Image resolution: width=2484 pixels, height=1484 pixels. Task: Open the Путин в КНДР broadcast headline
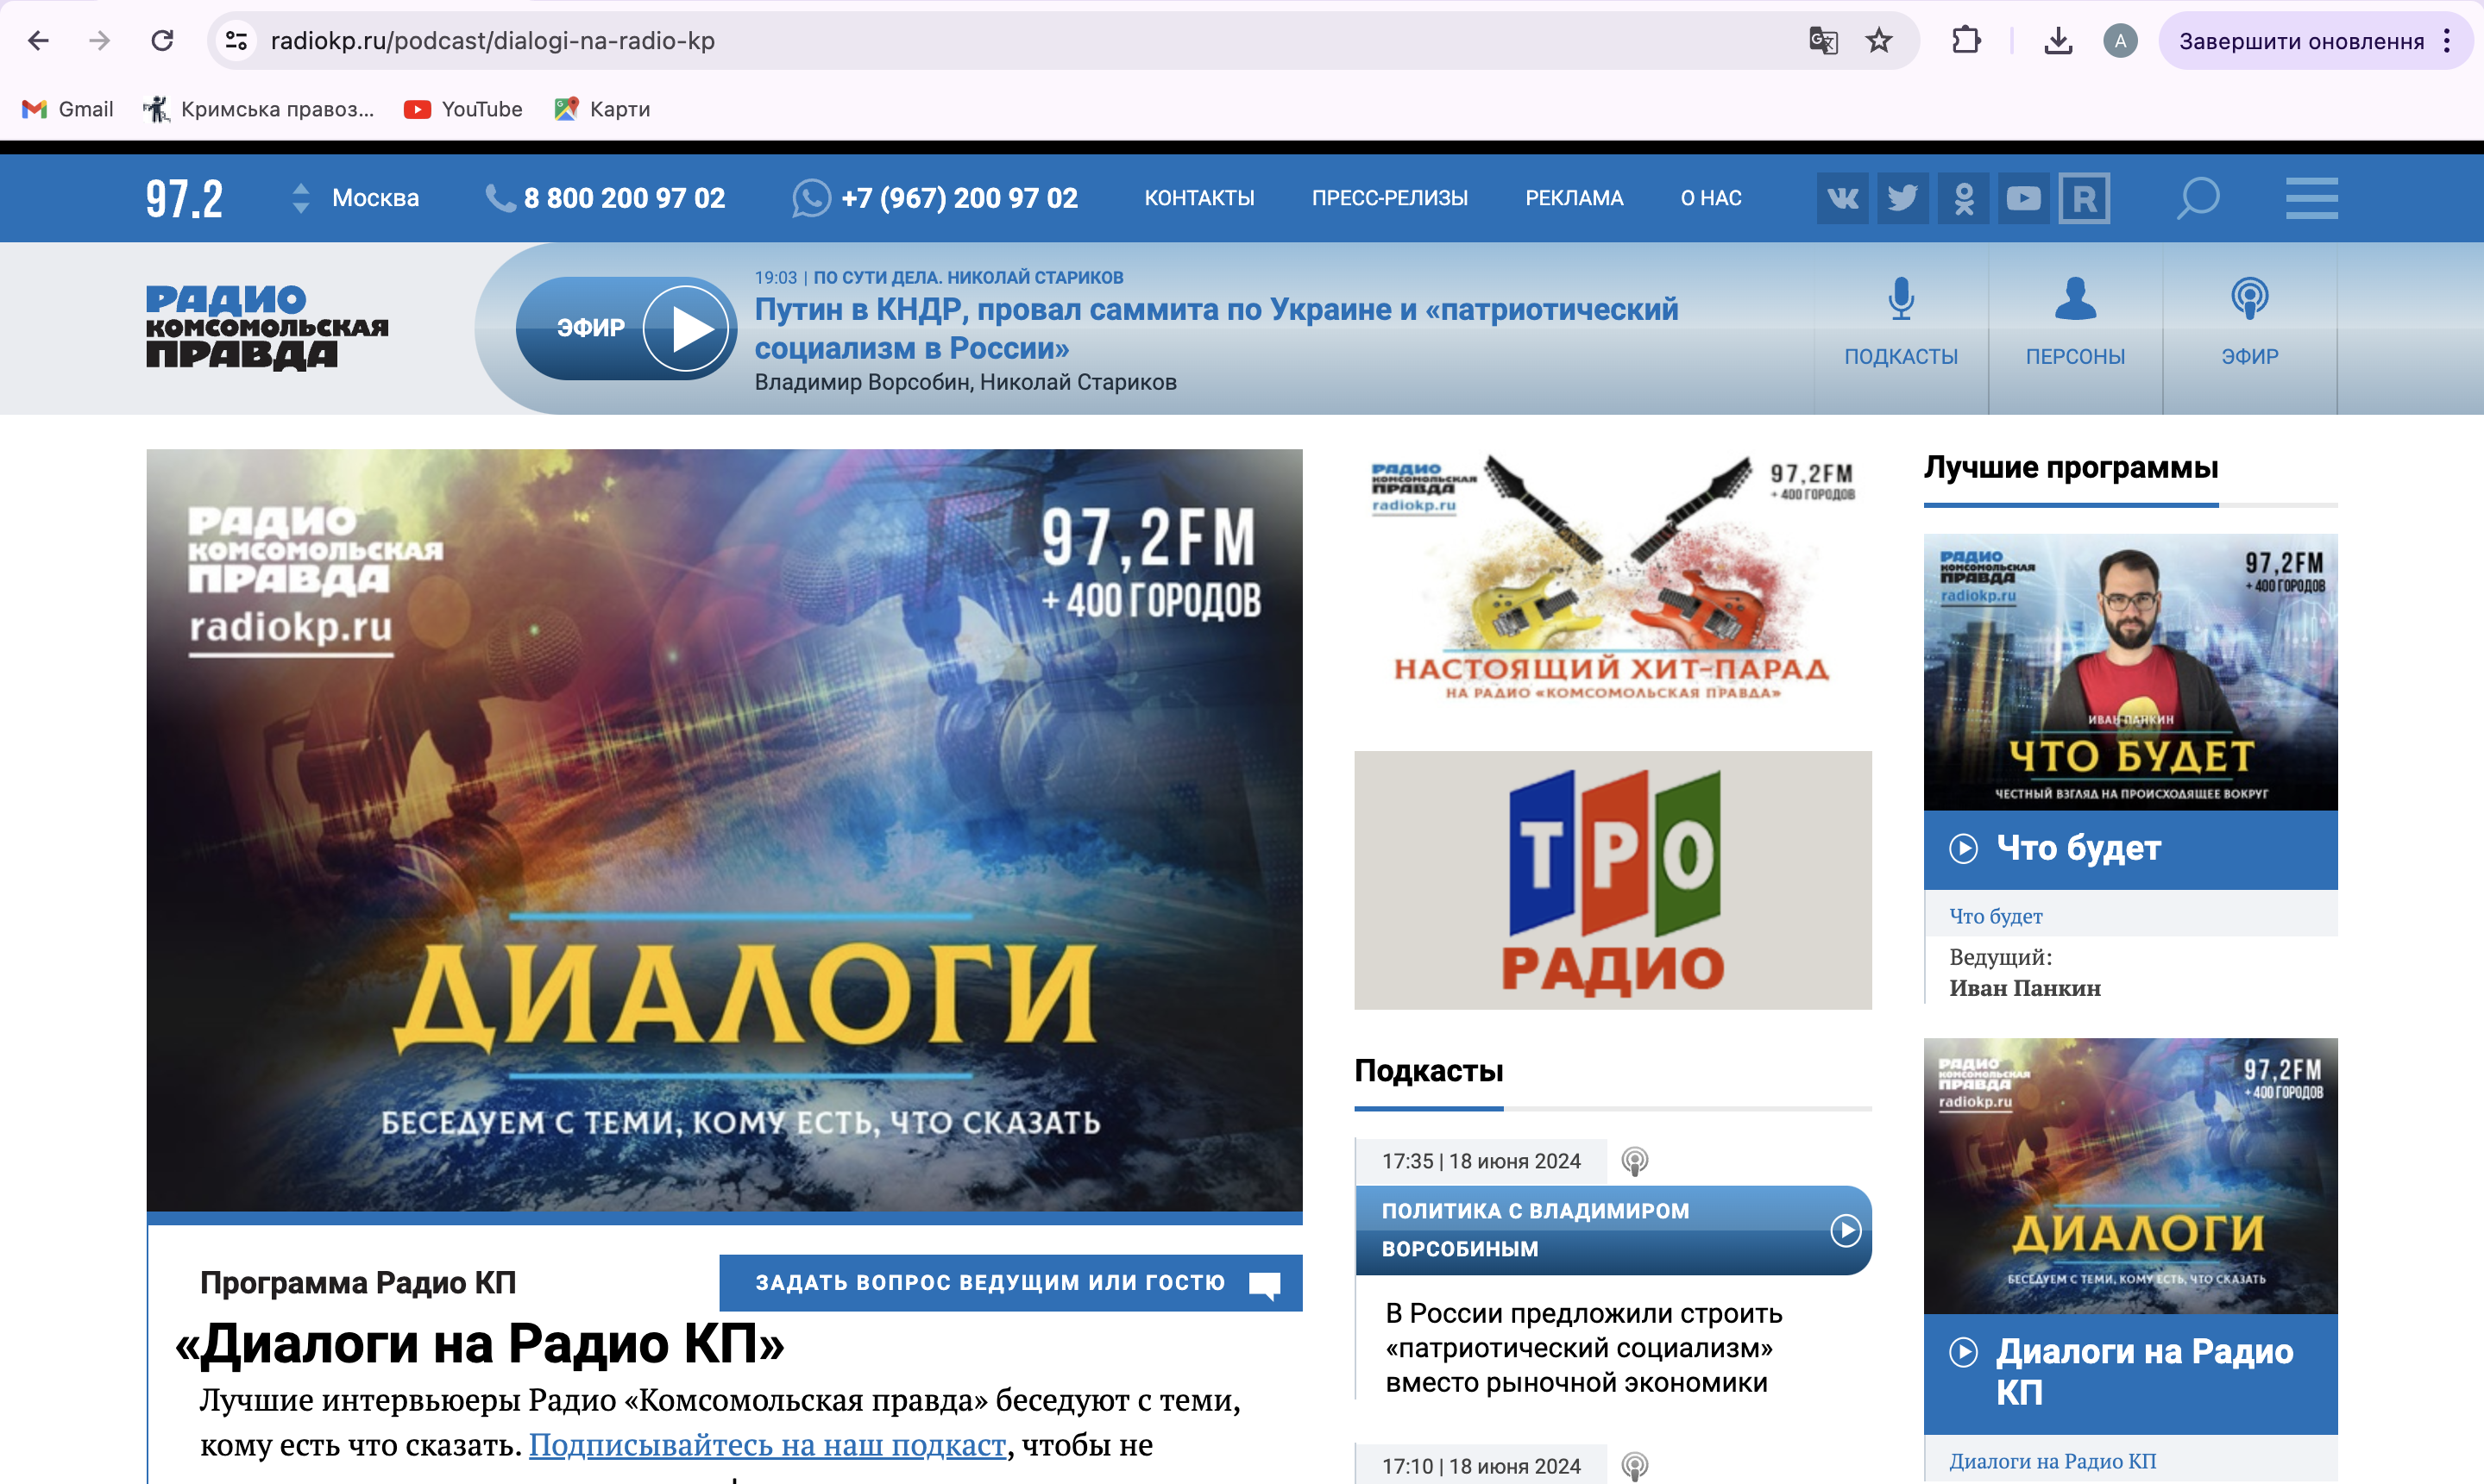(x=1217, y=328)
